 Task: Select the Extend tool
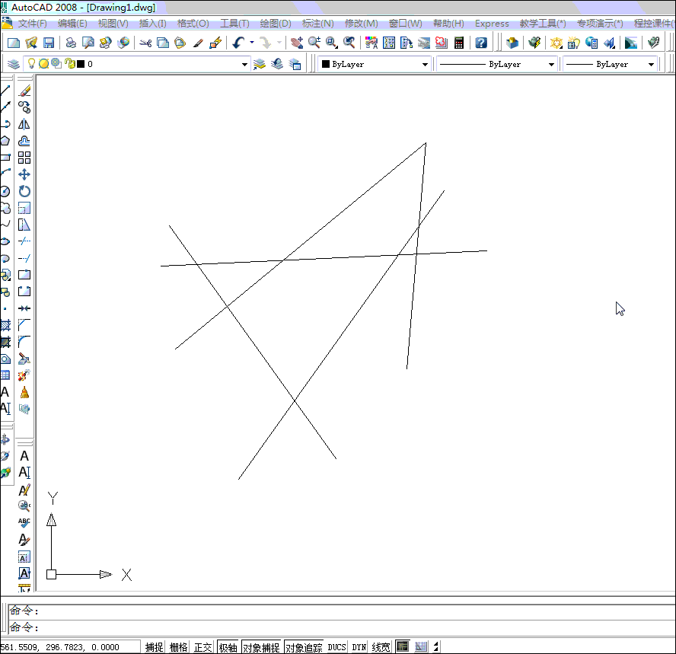pos(24,258)
